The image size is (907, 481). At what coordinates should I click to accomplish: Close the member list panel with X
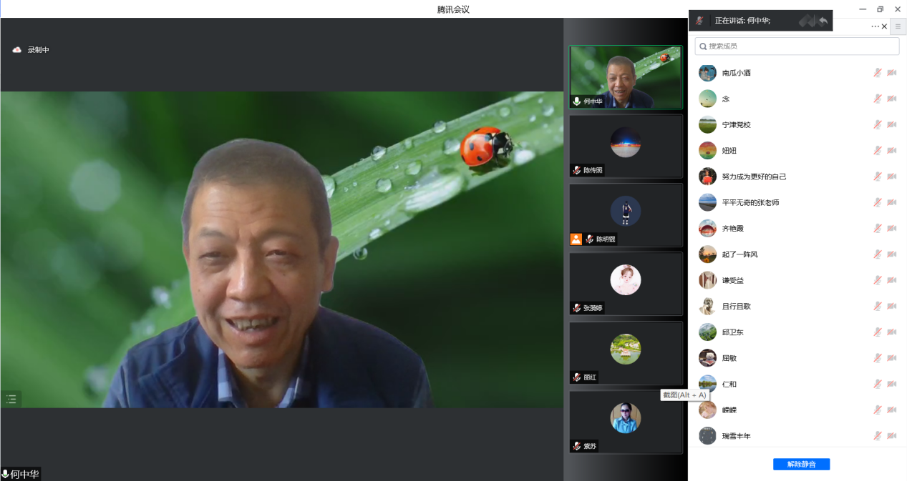pos(884,26)
